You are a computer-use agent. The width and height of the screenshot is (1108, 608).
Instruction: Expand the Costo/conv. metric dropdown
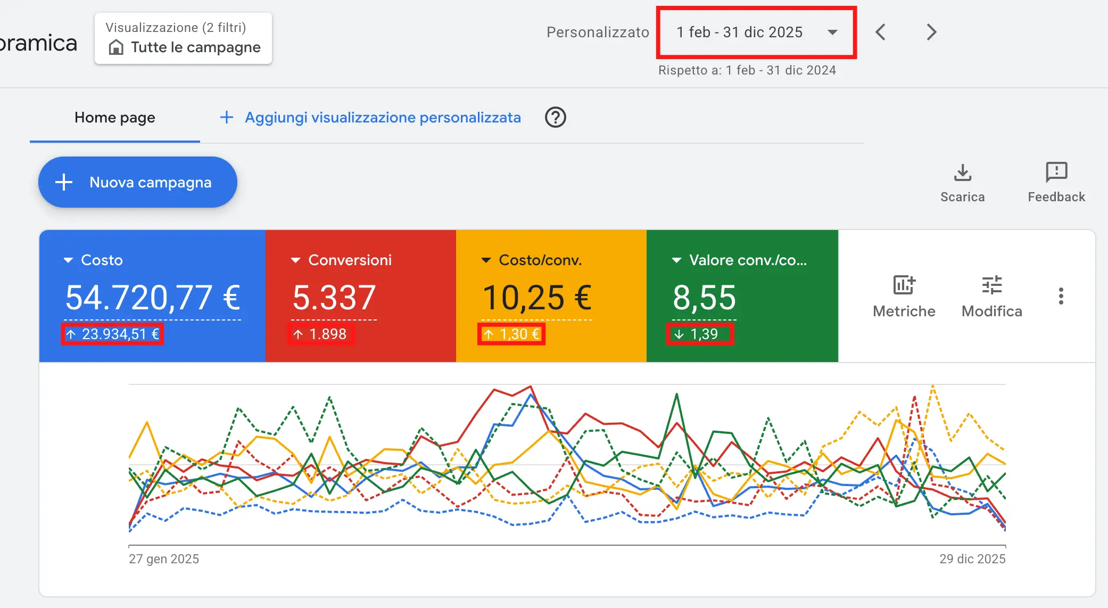click(486, 260)
